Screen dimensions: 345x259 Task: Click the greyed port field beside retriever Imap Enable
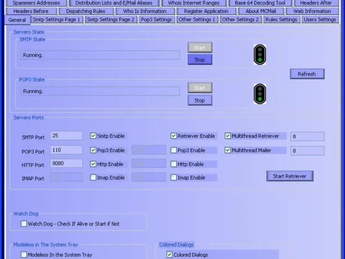pyautogui.click(x=149, y=177)
